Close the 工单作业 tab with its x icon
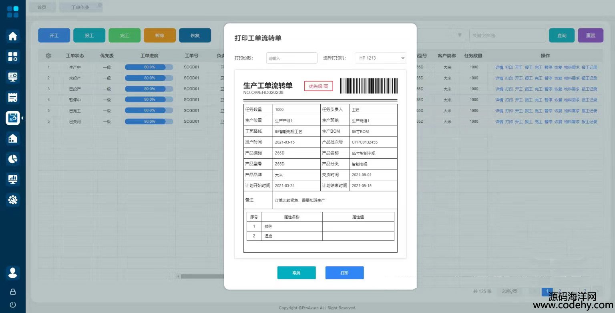 100,5
